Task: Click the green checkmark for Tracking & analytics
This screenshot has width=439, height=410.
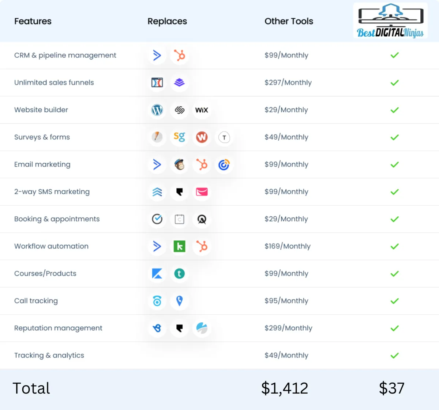Action: [394, 356]
